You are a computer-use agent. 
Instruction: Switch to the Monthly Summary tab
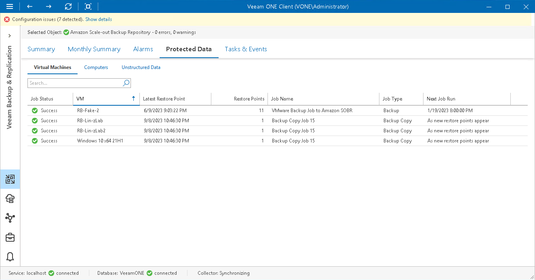tap(94, 49)
